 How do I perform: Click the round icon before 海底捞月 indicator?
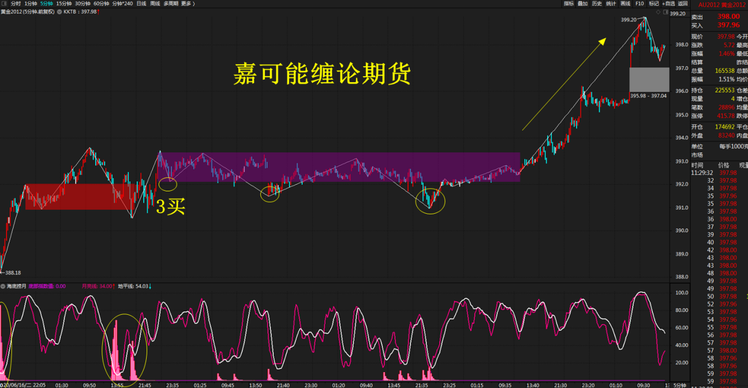pos(3,286)
